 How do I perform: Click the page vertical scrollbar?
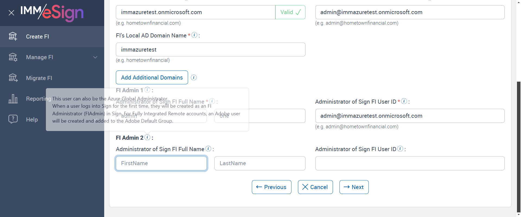519,146
